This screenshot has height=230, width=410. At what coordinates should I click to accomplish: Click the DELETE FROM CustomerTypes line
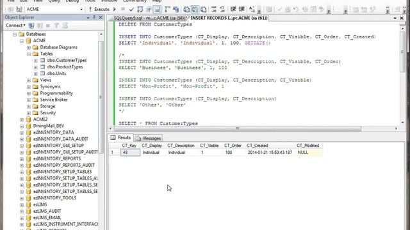(155, 24)
